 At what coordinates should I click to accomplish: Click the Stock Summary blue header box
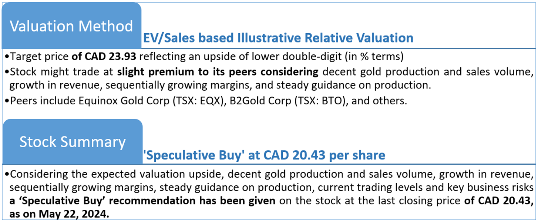click(73, 142)
